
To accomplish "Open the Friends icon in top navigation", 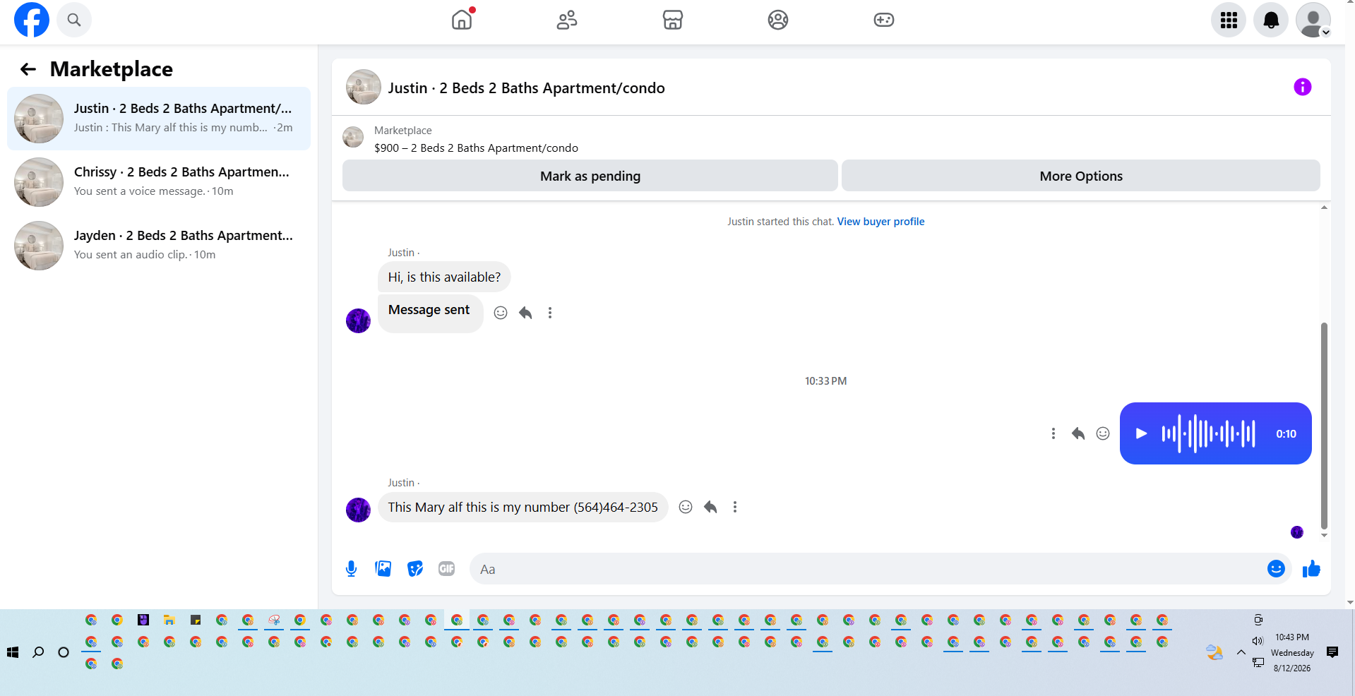I will [x=567, y=20].
